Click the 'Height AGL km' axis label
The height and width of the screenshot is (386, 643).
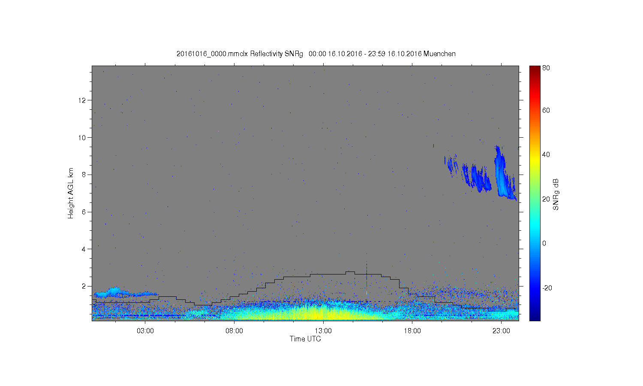pos(71,193)
